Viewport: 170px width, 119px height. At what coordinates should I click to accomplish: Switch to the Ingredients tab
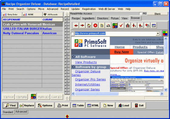88,18
